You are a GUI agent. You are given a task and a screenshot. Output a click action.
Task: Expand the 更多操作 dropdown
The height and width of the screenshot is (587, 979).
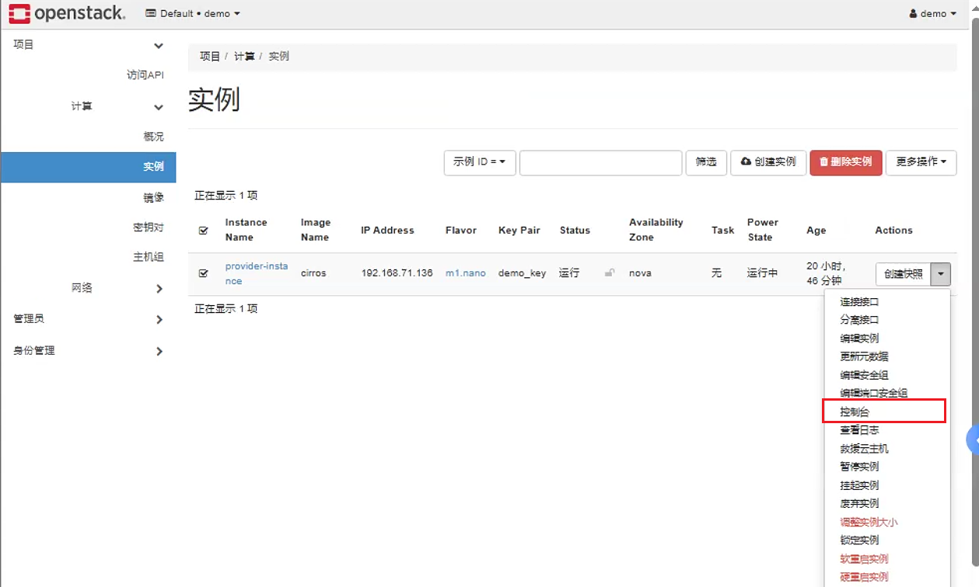921,162
